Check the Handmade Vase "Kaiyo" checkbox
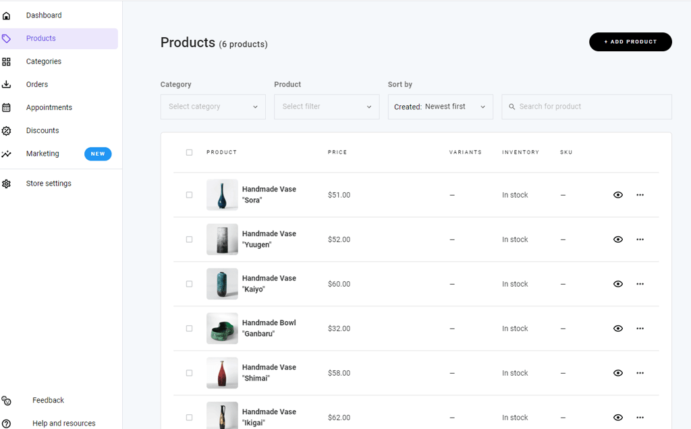This screenshot has width=691, height=429. [x=189, y=284]
